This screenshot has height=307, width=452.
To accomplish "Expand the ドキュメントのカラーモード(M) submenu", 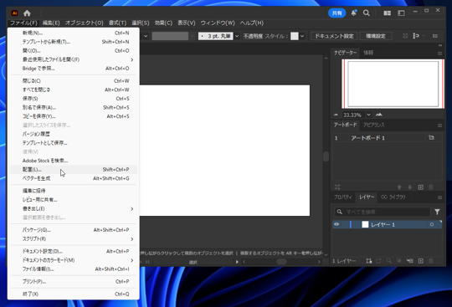I will pyautogui.click(x=131, y=260).
